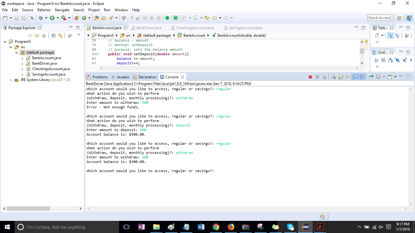Click the Quick Access search field
Viewport: 415px width, 233px height.
pyautogui.click(x=379, y=18)
